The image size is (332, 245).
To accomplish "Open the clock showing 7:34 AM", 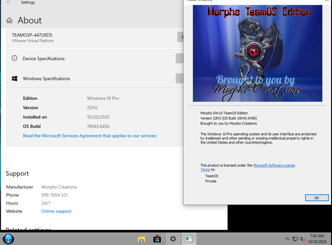I will tap(317, 239).
